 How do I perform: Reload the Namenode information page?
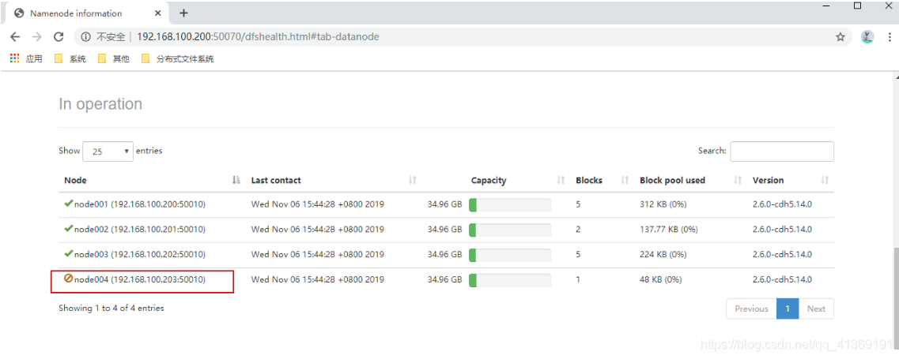pyautogui.click(x=59, y=36)
